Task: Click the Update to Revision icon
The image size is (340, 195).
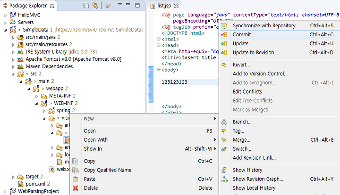Action: coord(224,53)
